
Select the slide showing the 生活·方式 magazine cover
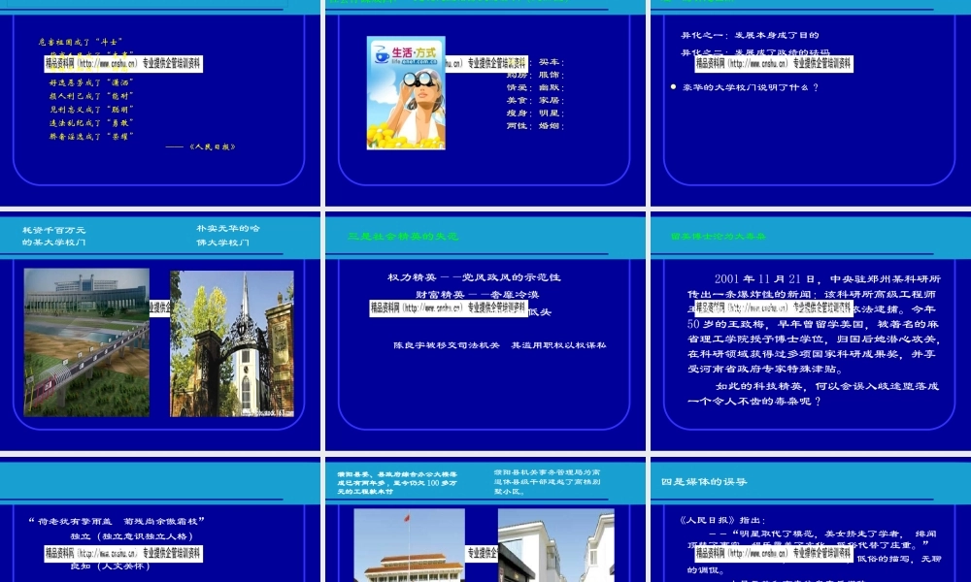pyautogui.click(x=485, y=102)
